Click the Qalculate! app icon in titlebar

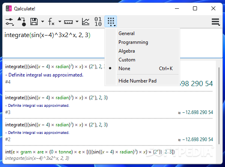tap(9, 9)
